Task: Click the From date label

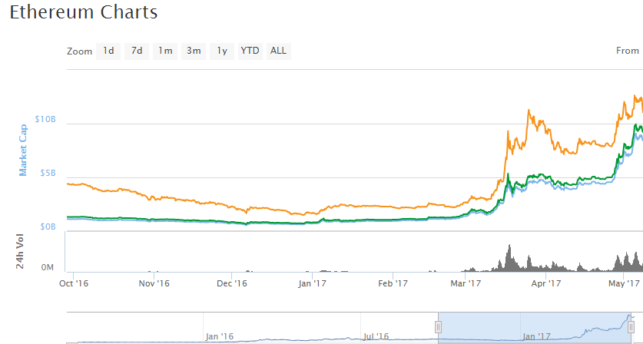Action: click(628, 51)
